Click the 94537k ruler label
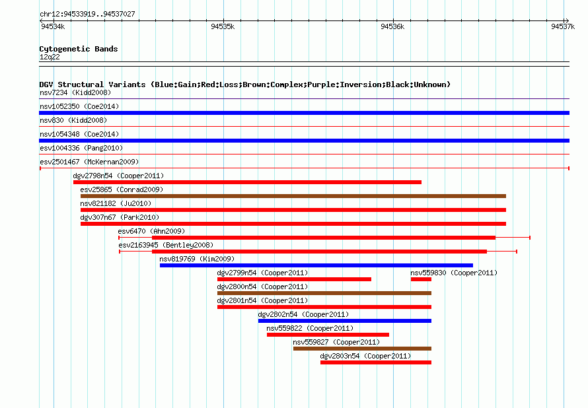Screen dimensions: 588x408 point(563,26)
